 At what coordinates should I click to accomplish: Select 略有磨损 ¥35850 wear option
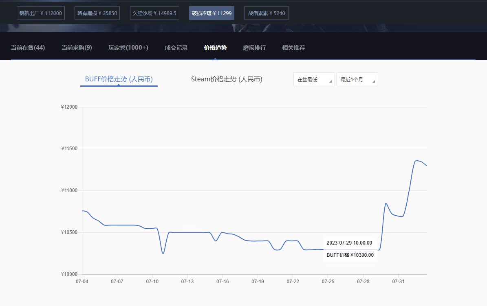tap(97, 13)
